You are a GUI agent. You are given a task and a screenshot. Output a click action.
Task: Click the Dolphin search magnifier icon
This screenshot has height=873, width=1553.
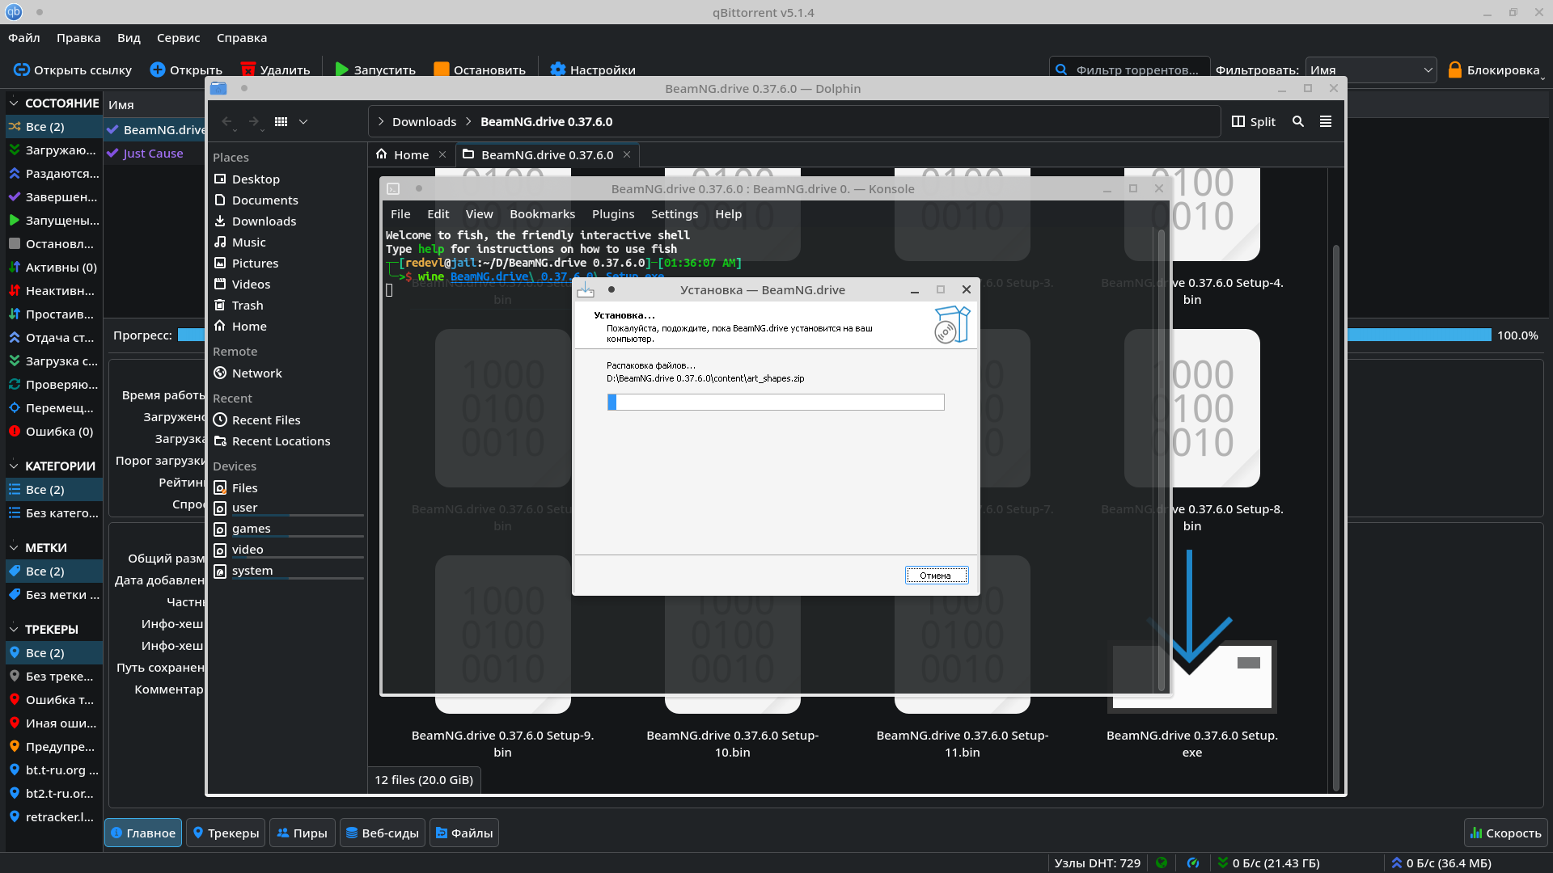click(1298, 121)
